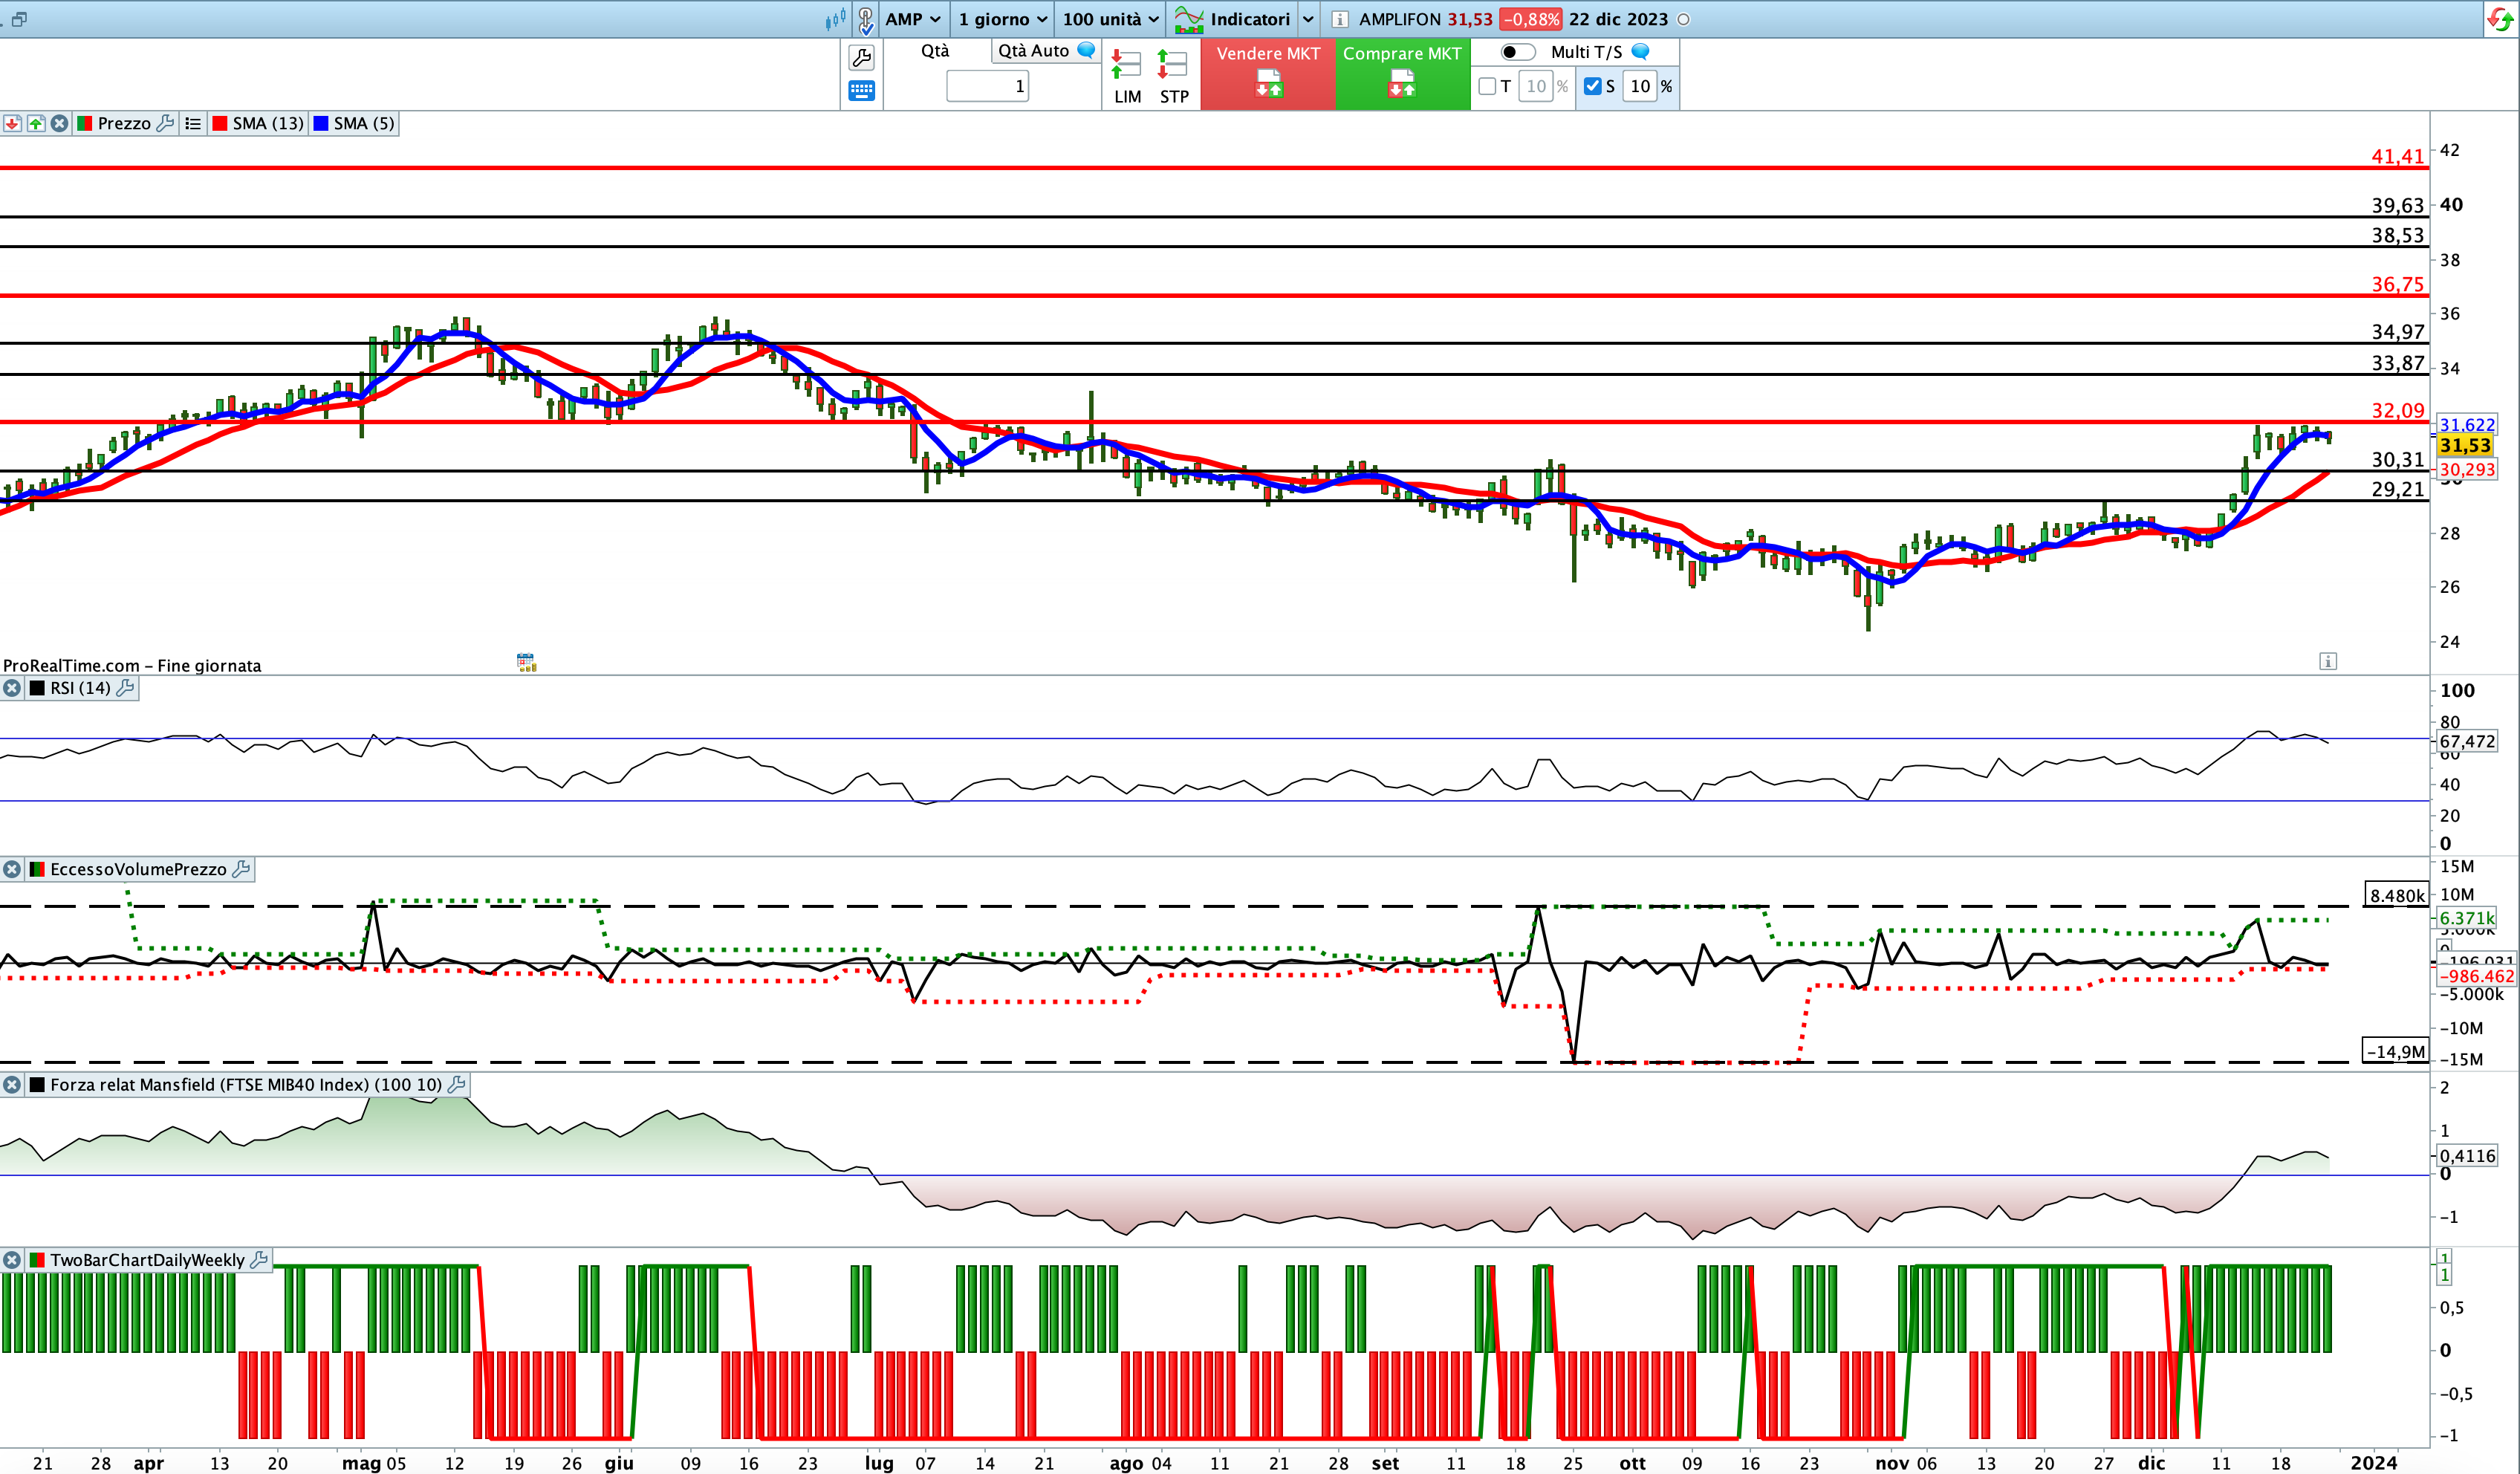Click the Mansfield value label 0,4116
2520x1474 pixels.
[x=2467, y=1156]
